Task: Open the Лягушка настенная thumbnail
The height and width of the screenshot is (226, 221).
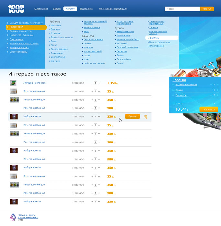Action: [13, 83]
